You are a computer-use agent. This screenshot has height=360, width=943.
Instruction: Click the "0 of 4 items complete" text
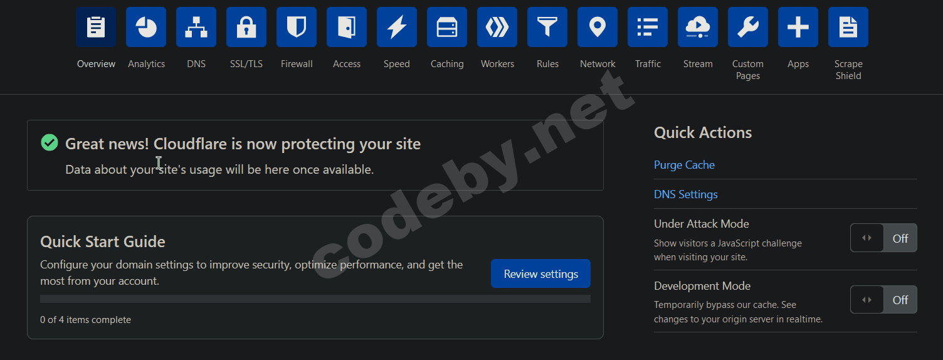pyautogui.click(x=85, y=320)
